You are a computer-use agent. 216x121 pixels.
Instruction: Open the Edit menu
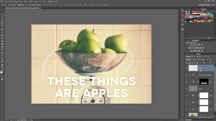[x=10, y=1]
